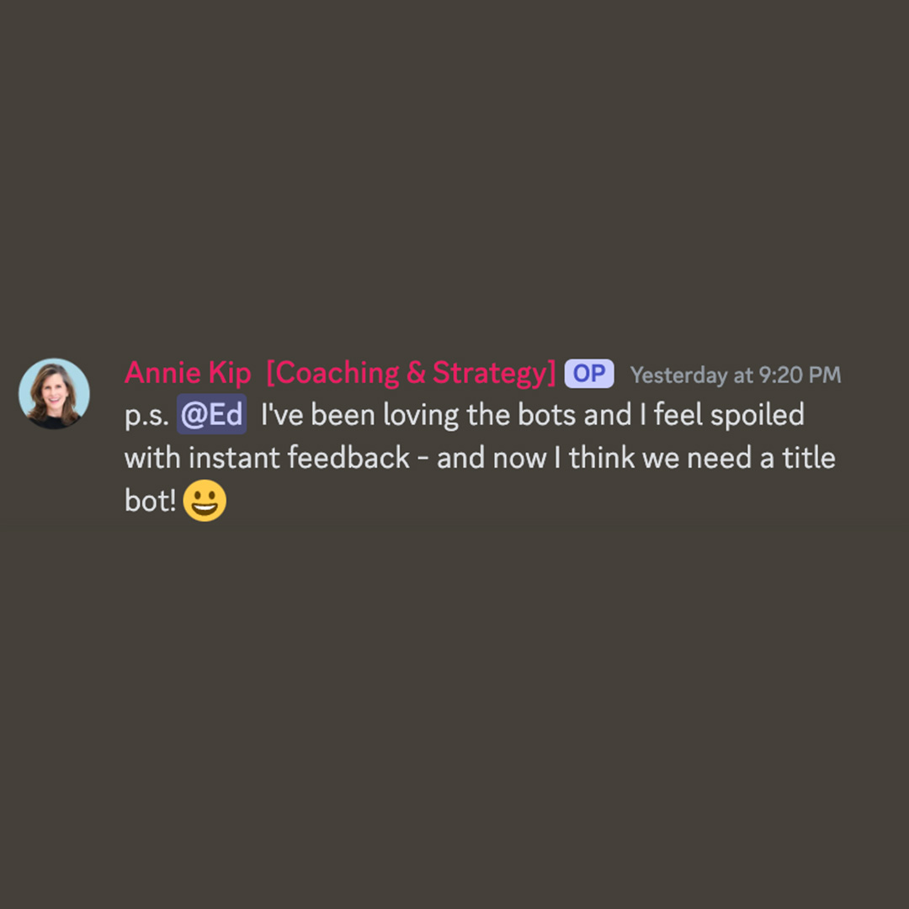Click the word "been" in the message

coord(343,415)
